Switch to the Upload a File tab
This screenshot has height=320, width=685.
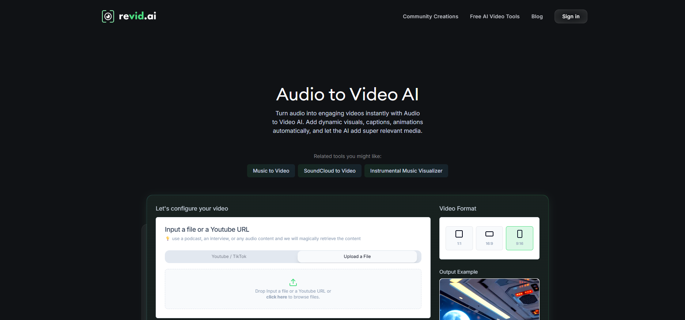(357, 257)
